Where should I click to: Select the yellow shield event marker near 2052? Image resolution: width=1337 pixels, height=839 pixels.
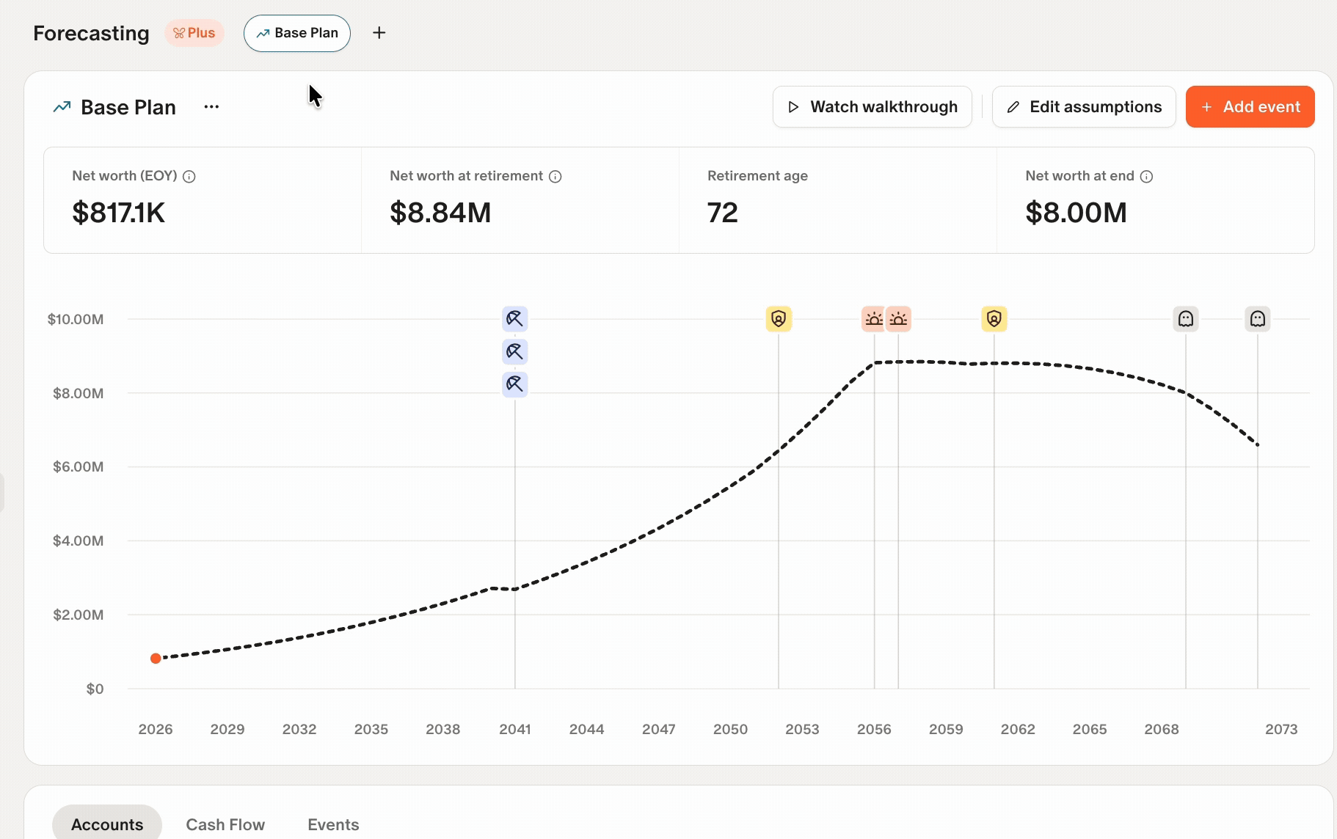779,319
